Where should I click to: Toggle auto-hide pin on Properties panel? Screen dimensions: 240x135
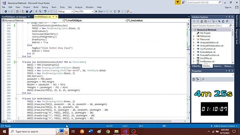[x=229, y=71]
